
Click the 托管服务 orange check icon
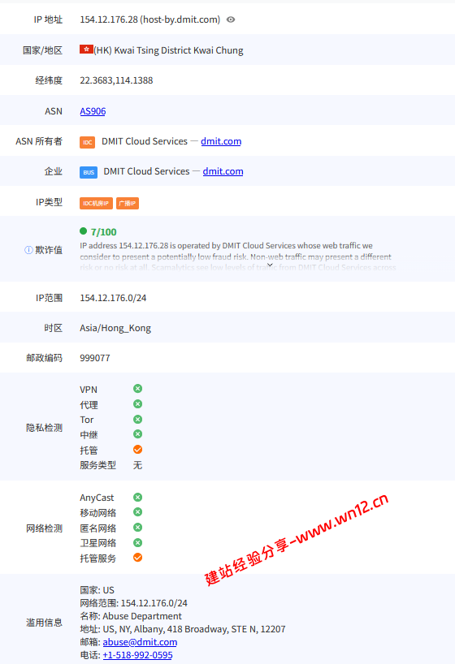138,558
